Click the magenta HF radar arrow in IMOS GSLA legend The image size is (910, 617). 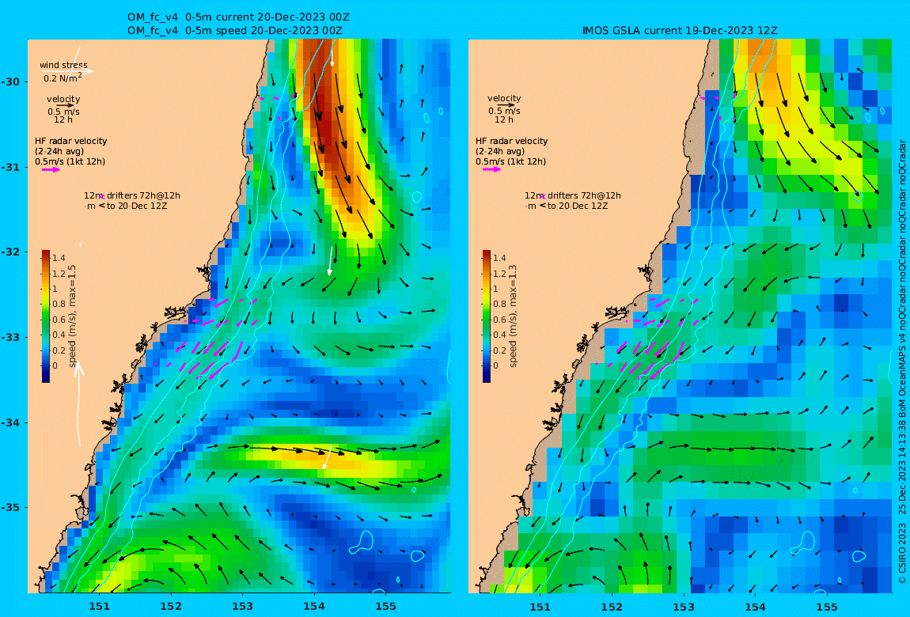[492, 169]
